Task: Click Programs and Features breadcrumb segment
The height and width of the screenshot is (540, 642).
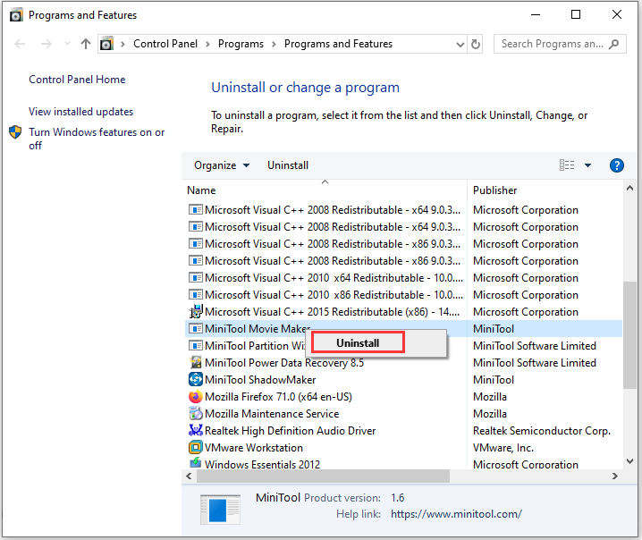Action: (x=338, y=44)
